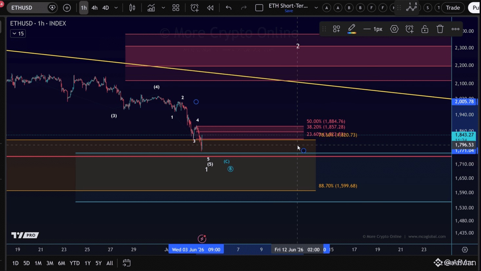Select the 1M date range
The width and height of the screenshot is (481, 271).
pos(38,263)
